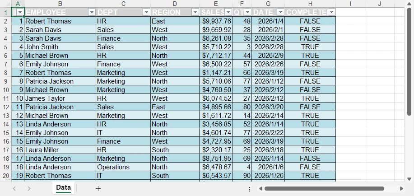This screenshot has width=414, height=196.
Task: Click the horizontal scroll right arrow
Action: (401, 188)
